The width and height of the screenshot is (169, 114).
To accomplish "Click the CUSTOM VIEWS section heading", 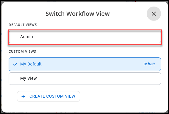I will point(22,51).
